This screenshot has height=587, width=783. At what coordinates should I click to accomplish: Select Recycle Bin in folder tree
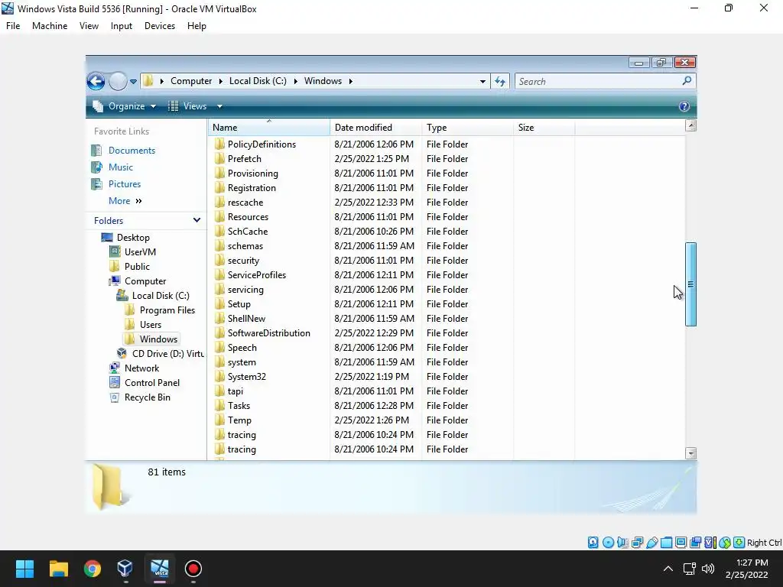[148, 397]
